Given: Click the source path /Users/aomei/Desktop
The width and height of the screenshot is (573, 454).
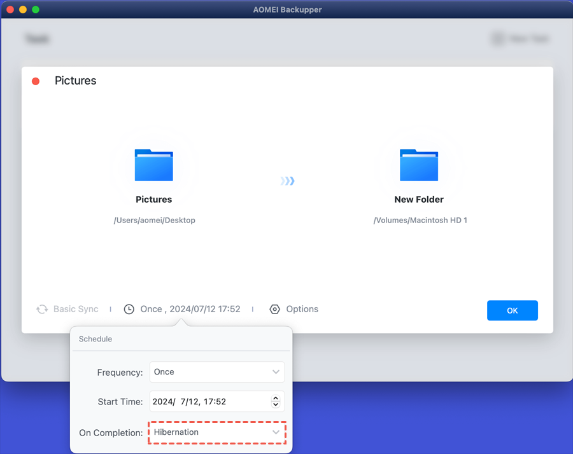Looking at the screenshot, I should point(154,221).
